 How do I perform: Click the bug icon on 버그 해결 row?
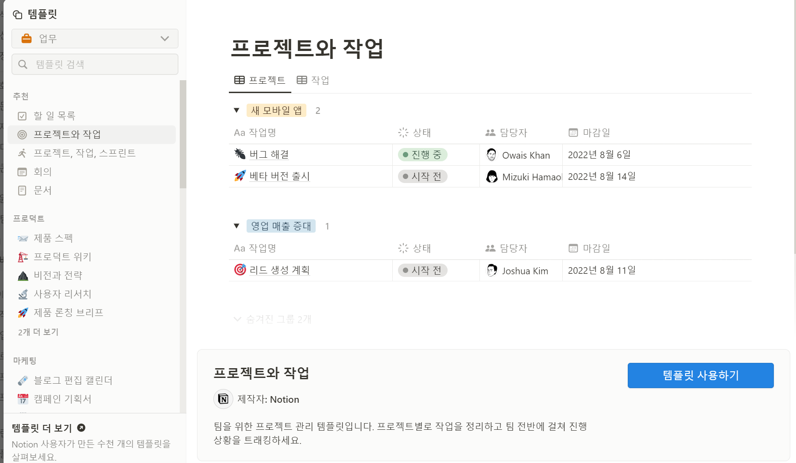(x=240, y=154)
